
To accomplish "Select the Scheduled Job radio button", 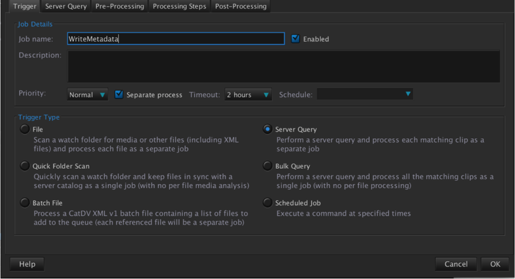I will tap(268, 203).
